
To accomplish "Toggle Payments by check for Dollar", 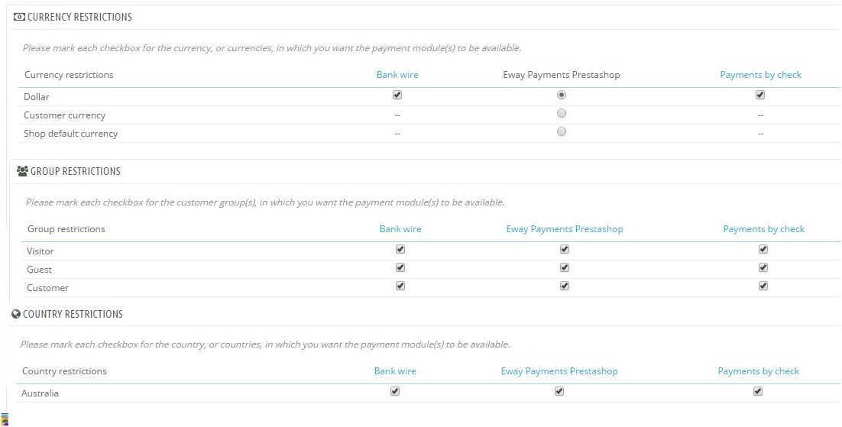I will coord(760,95).
